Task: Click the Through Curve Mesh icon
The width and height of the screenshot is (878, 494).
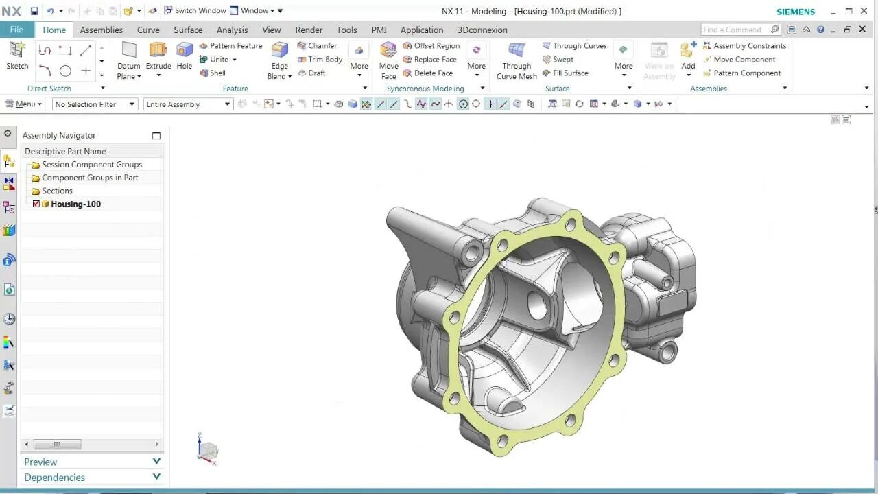Action: point(517,51)
